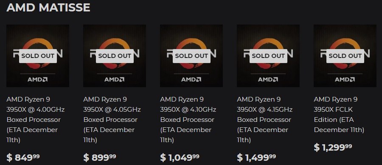Open AMD Ryzen 9 3950X FCLK Edition title link
Screen dimensions: 382x165
pyautogui.click(x=339, y=115)
